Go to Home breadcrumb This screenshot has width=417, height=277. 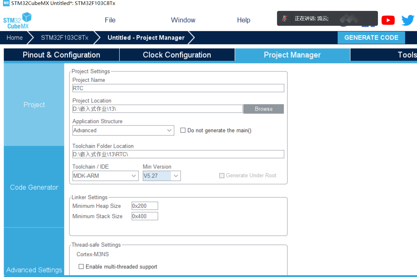coord(15,38)
